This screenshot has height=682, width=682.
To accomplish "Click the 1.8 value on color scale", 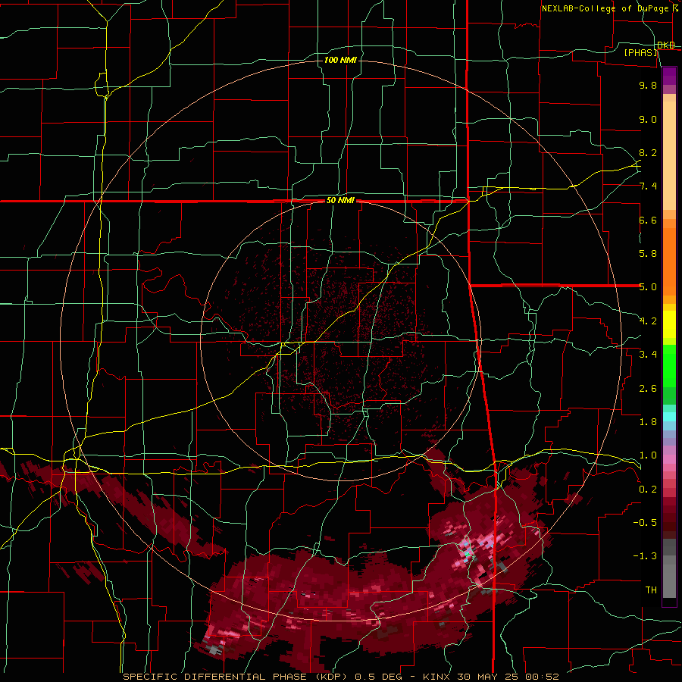I will pyautogui.click(x=648, y=422).
